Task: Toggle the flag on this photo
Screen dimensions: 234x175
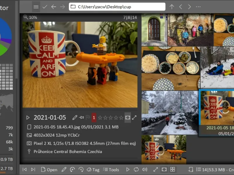Action: point(88,118)
